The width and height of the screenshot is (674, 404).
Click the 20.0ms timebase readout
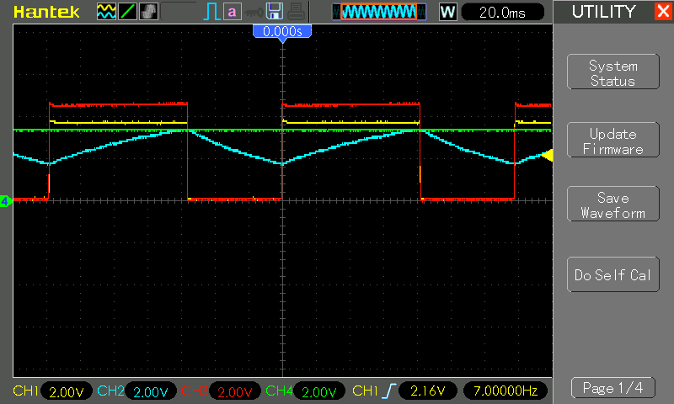[502, 12]
